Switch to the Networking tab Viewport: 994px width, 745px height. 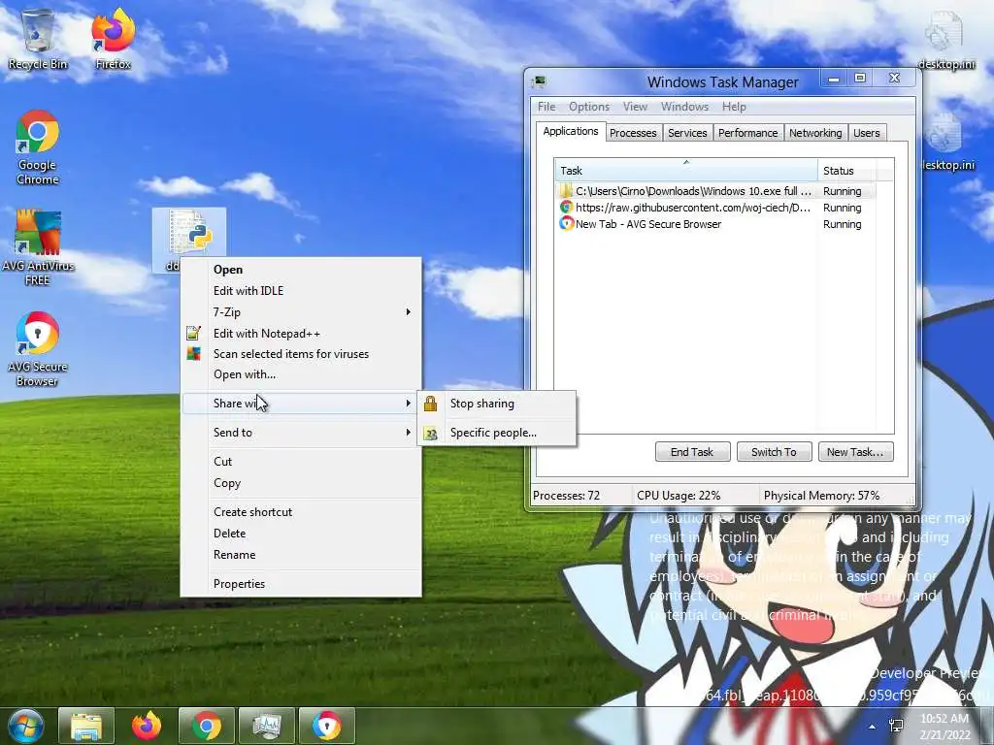click(x=815, y=132)
